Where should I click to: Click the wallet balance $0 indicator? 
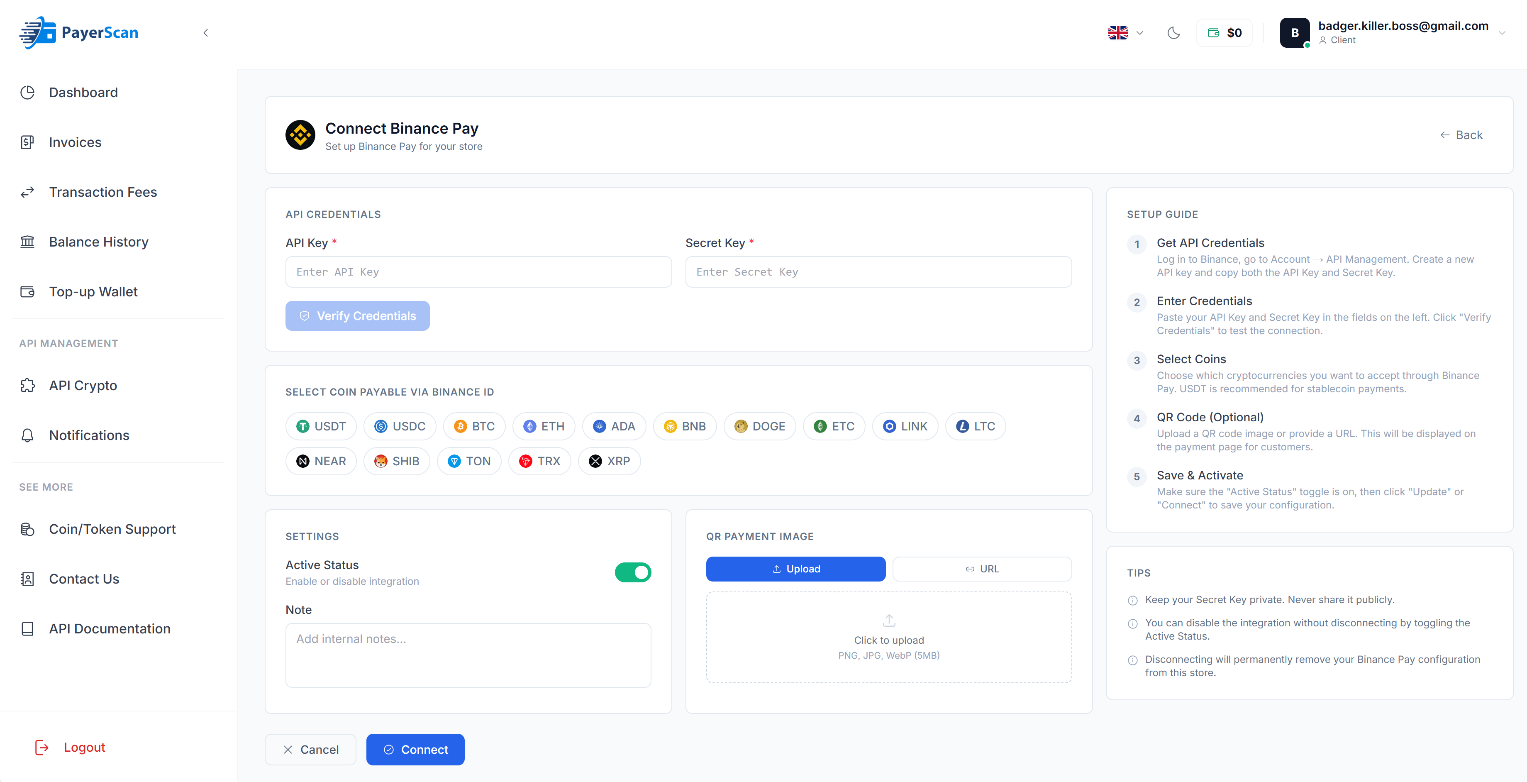click(1224, 33)
